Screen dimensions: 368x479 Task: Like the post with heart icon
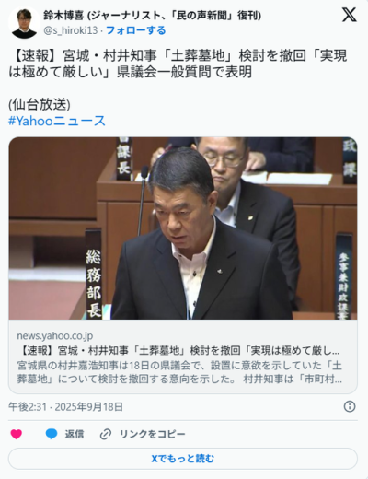(x=17, y=434)
